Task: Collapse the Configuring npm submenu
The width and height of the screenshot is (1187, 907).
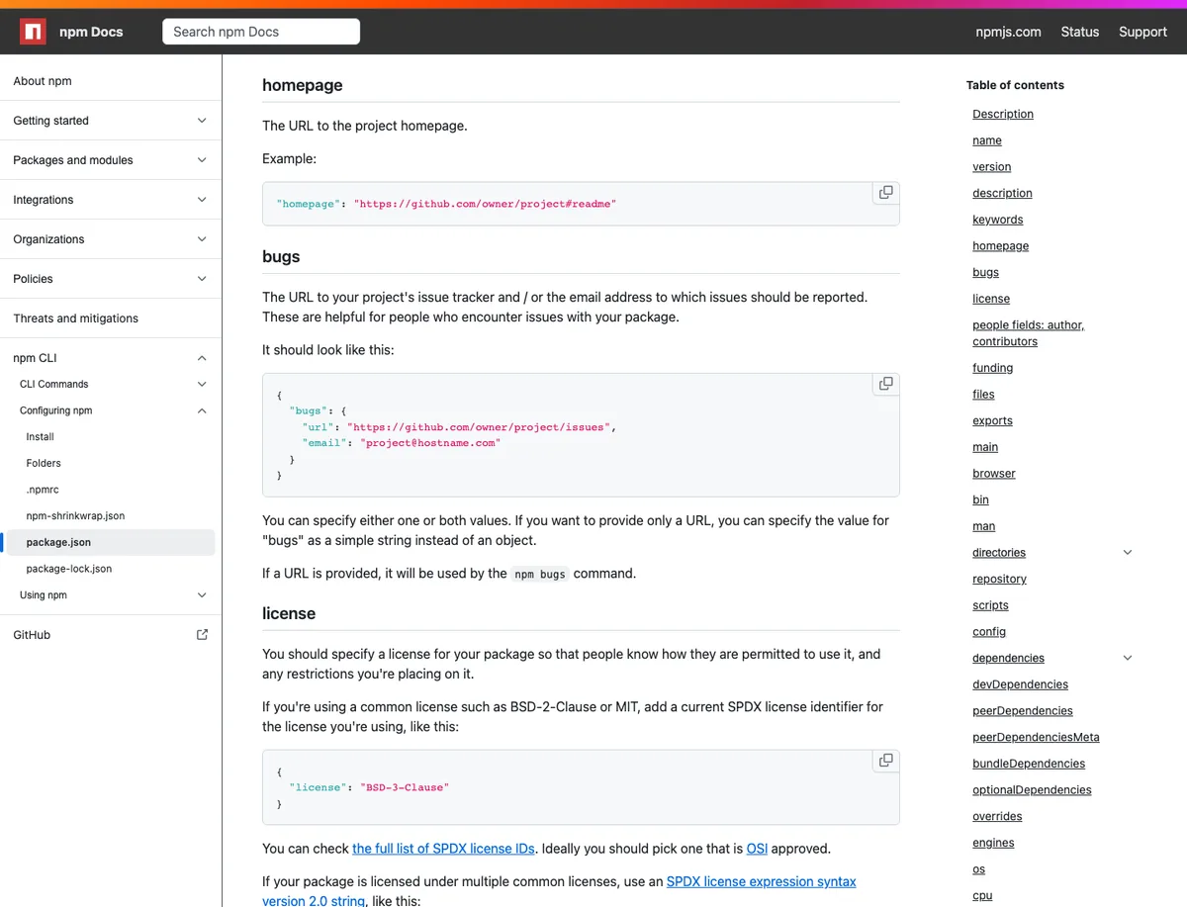Action: 202,410
